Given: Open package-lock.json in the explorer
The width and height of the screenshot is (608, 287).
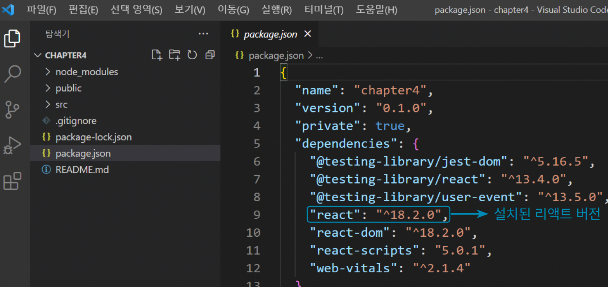Looking at the screenshot, I should point(125,137).
